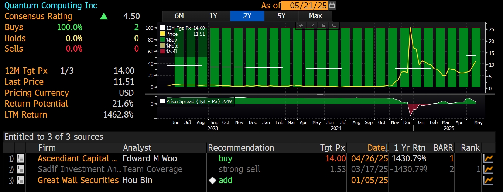Select the 2Y chart range tab
The width and height of the screenshot is (503, 192).
tap(247, 16)
